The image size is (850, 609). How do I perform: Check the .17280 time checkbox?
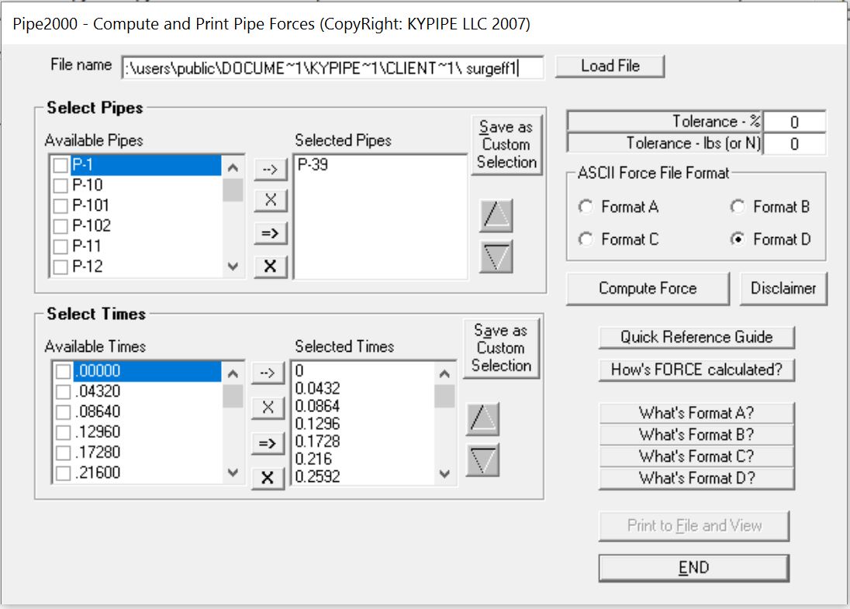(64, 452)
